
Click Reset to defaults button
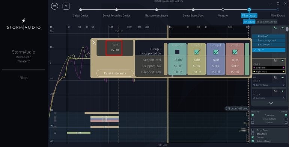pos(115,73)
